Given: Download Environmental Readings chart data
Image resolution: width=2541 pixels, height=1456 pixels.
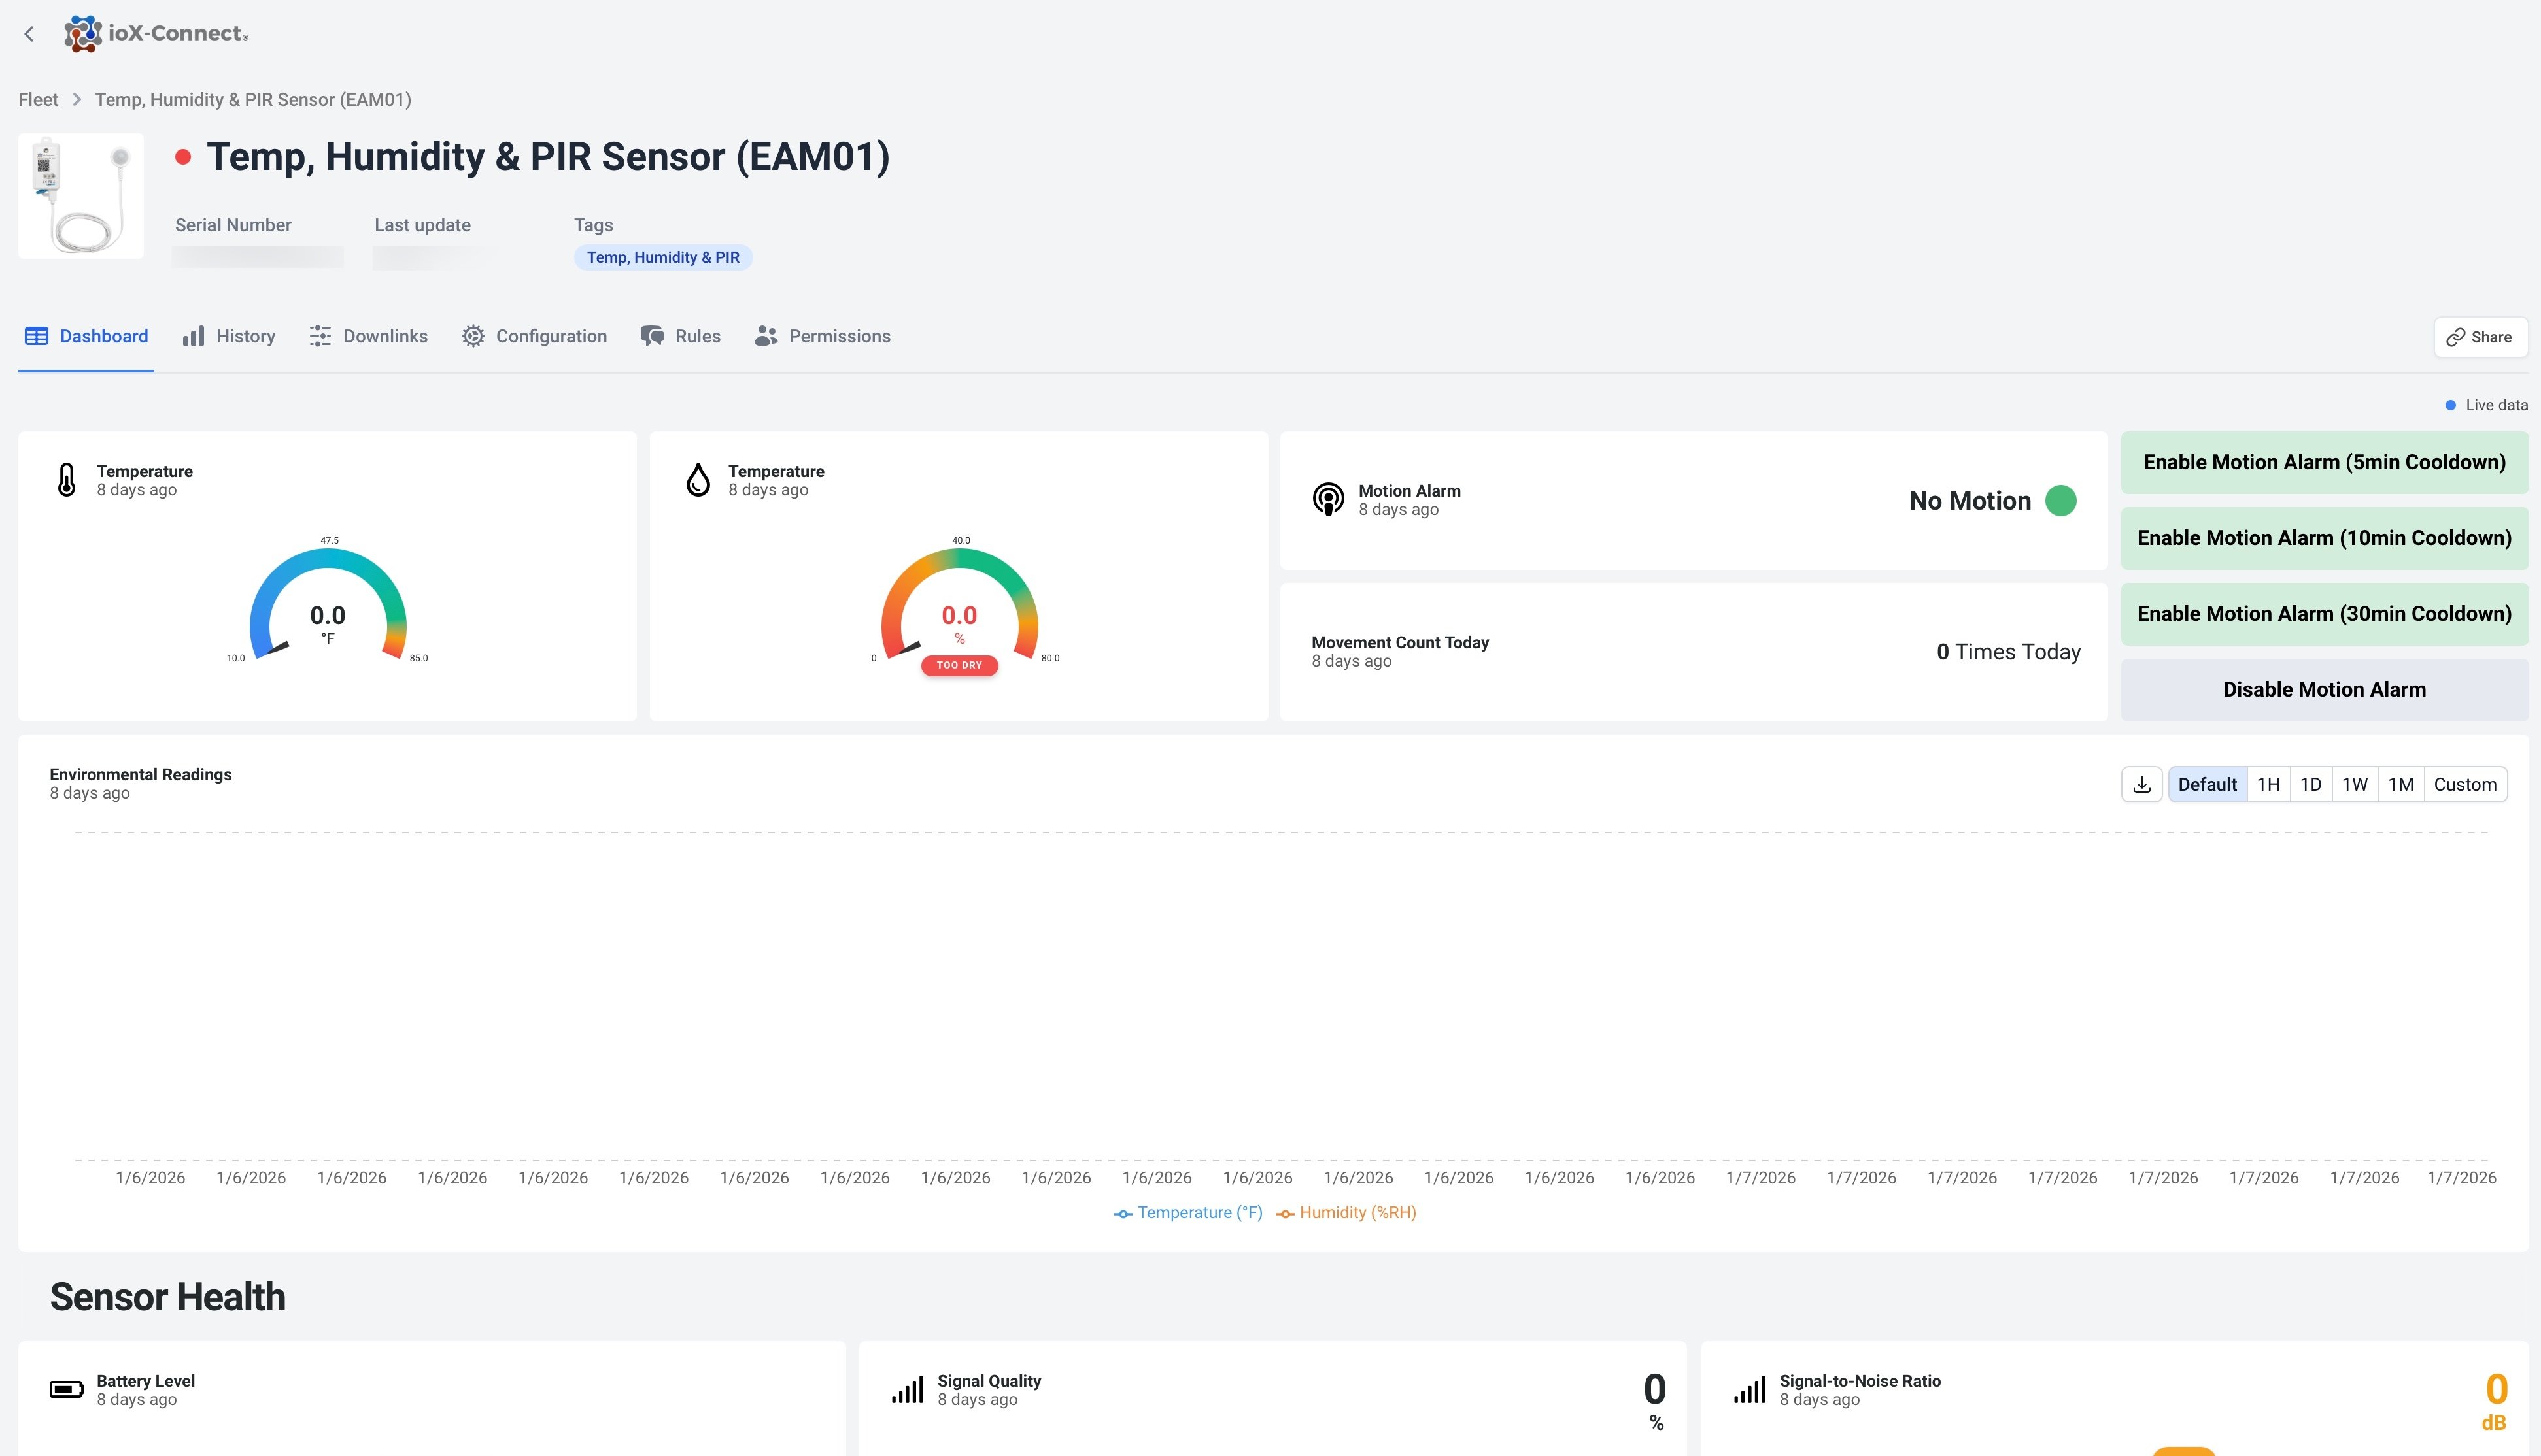Looking at the screenshot, I should (2141, 785).
